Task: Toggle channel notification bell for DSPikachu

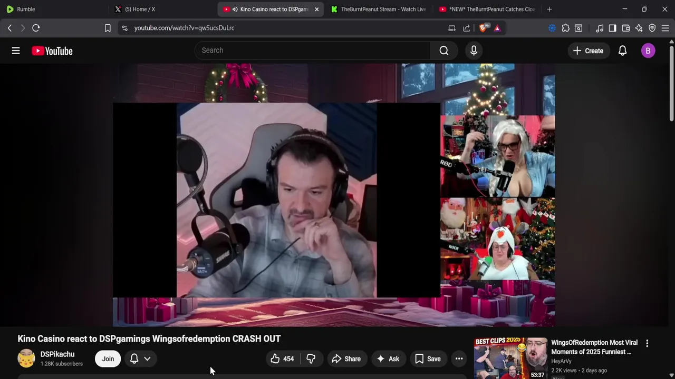Action: tap(134, 359)
